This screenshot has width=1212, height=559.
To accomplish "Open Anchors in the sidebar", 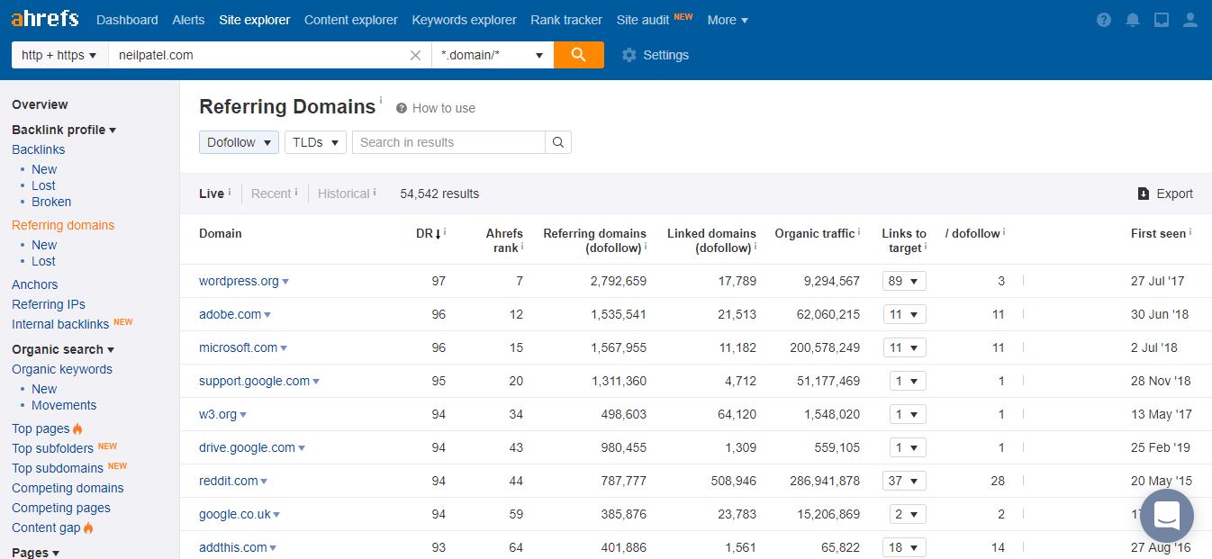I will click(34, 284).
